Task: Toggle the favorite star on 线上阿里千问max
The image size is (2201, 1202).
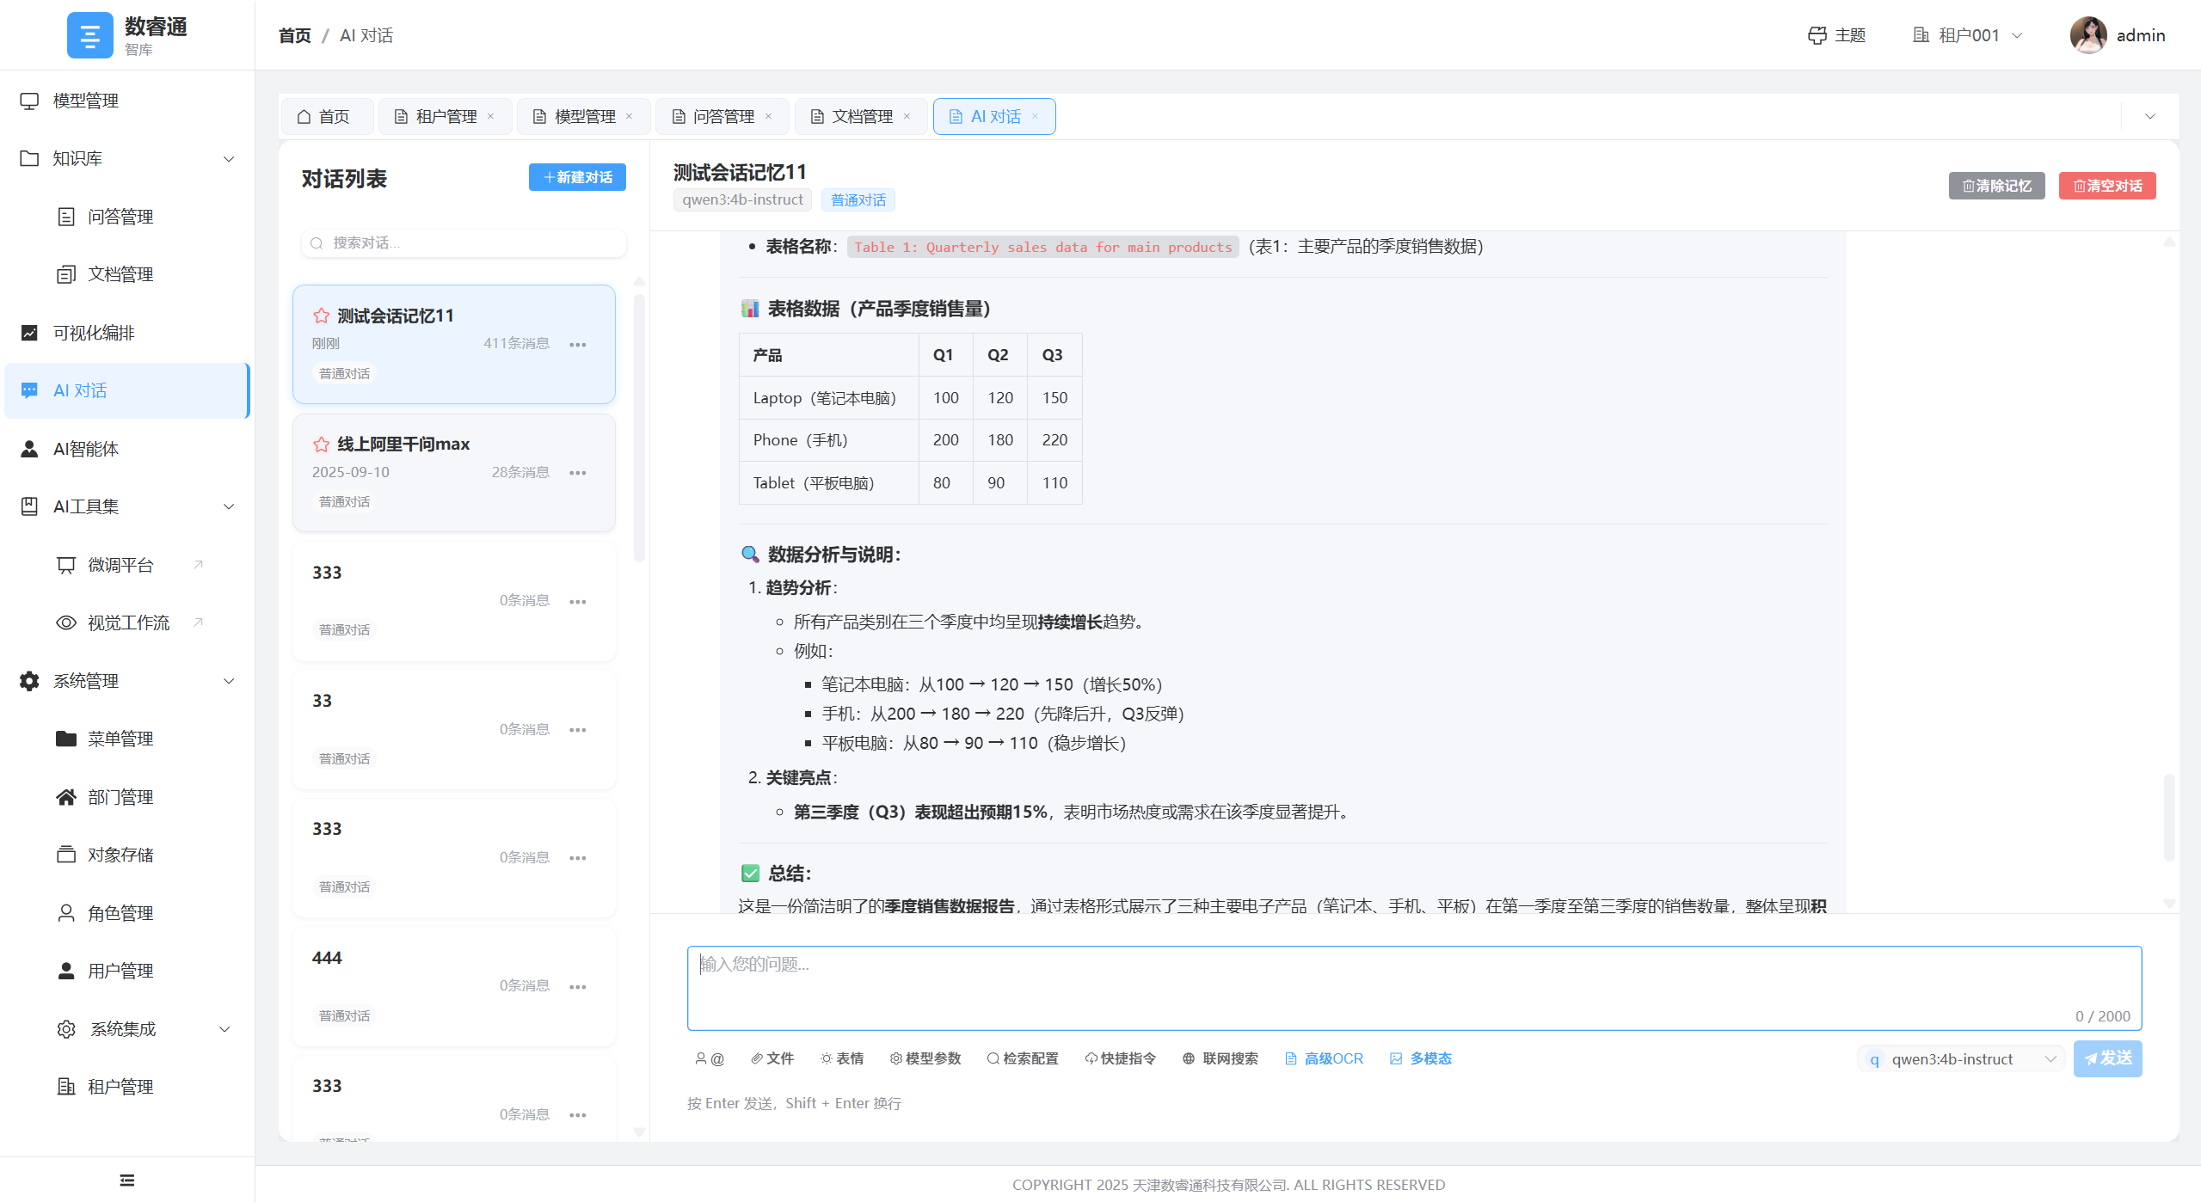Action: [320, 444]
